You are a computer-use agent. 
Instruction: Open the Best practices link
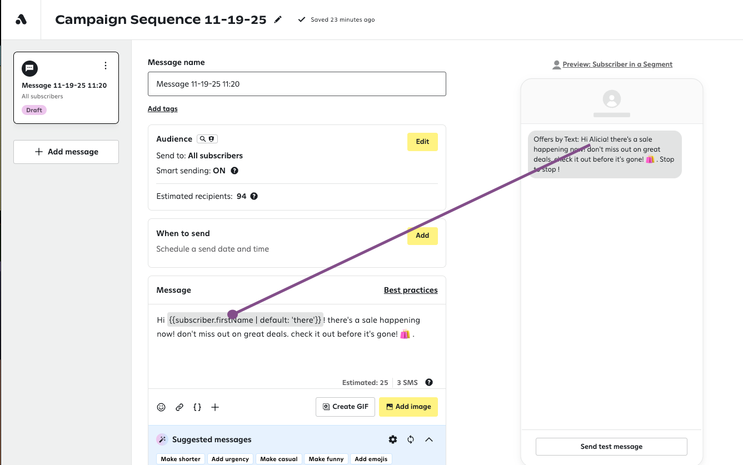tap(411, 290)
